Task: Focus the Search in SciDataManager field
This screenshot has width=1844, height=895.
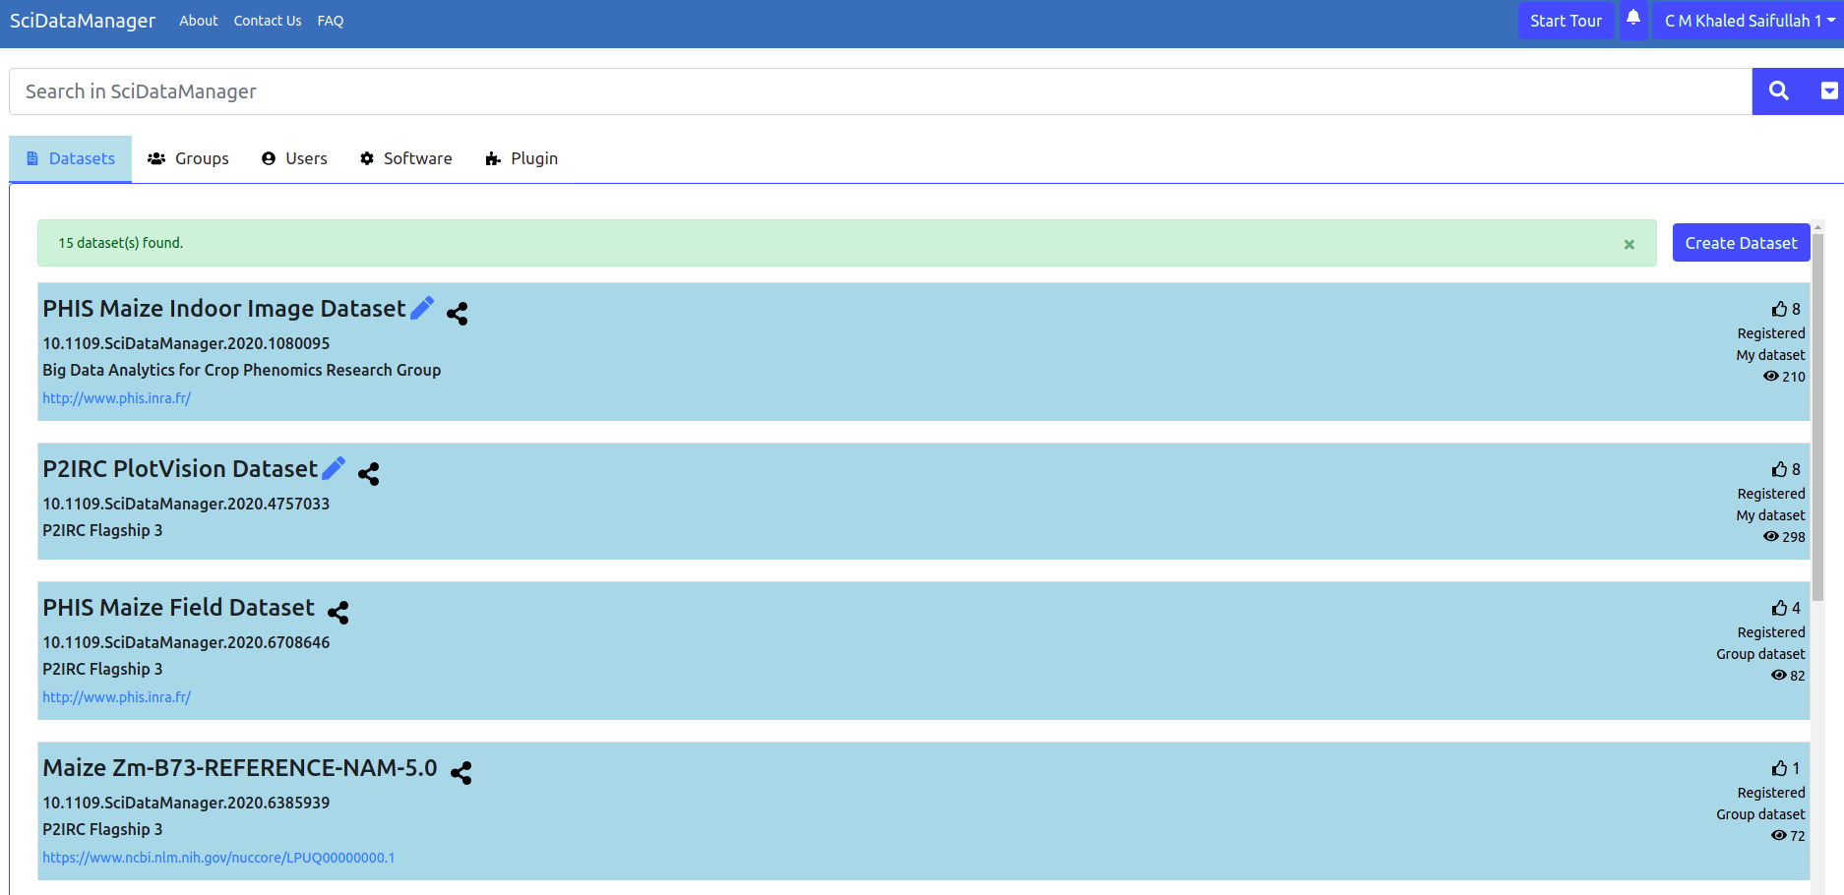Action: tap(881, 91)
